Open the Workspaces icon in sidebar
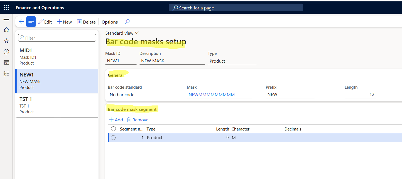Image resolution: width=402 pixels, height=179 pixels. click(6, 63)
